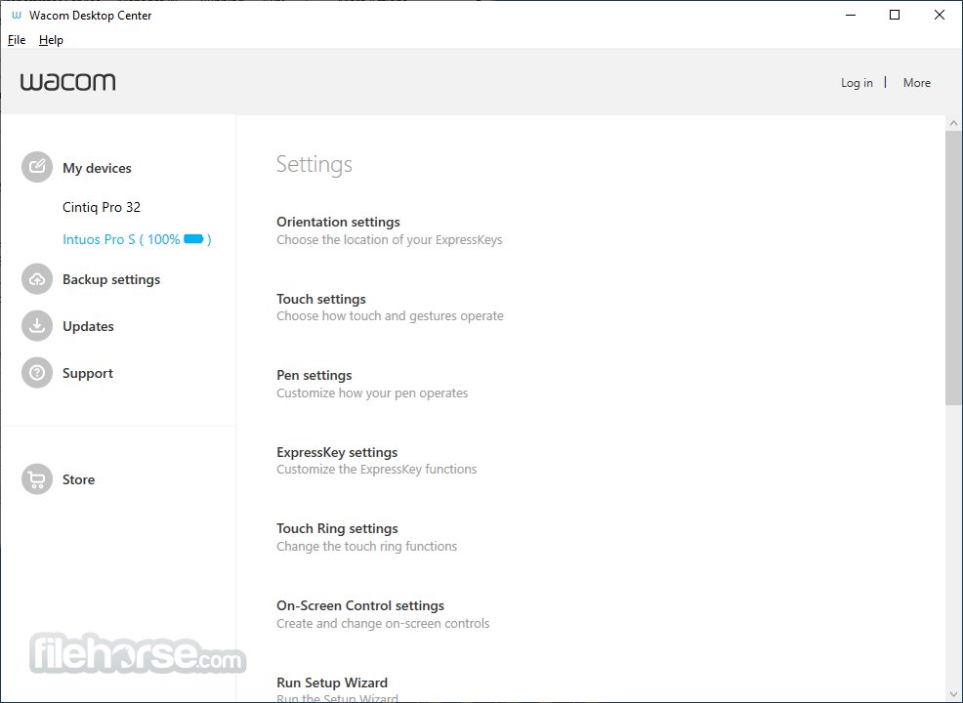Minimize the Wacom Desktop Center window
Viewport: 963px width, 703px height.
point(851,16)
